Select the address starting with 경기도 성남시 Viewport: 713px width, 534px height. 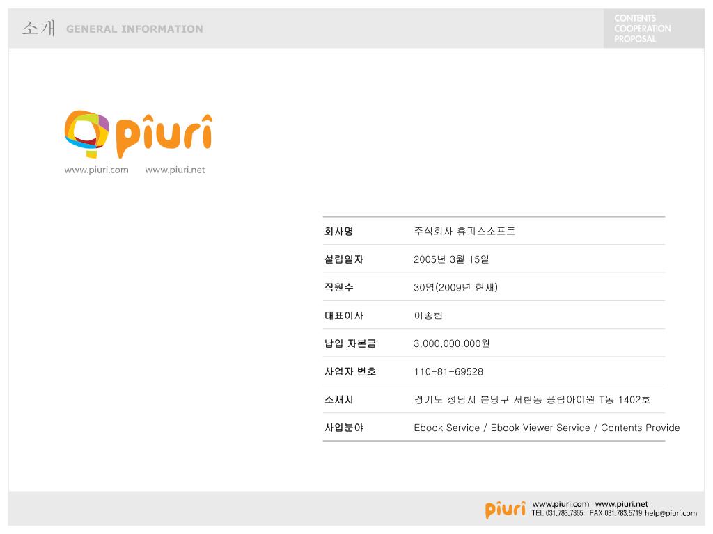[x=532, y=400]
